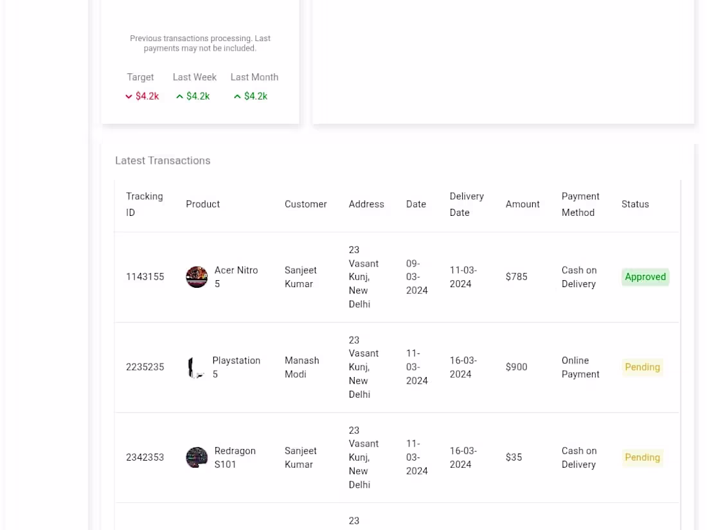Click the Approved status badge

click(645, 277)
